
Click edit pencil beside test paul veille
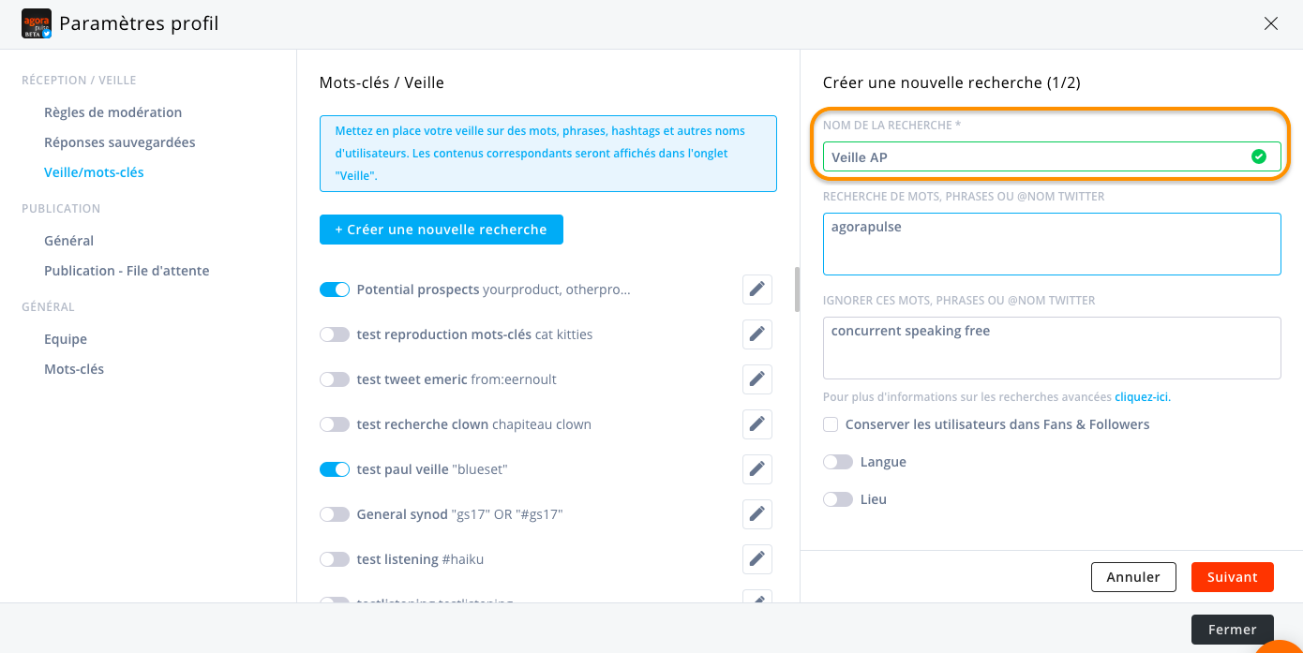757,469
